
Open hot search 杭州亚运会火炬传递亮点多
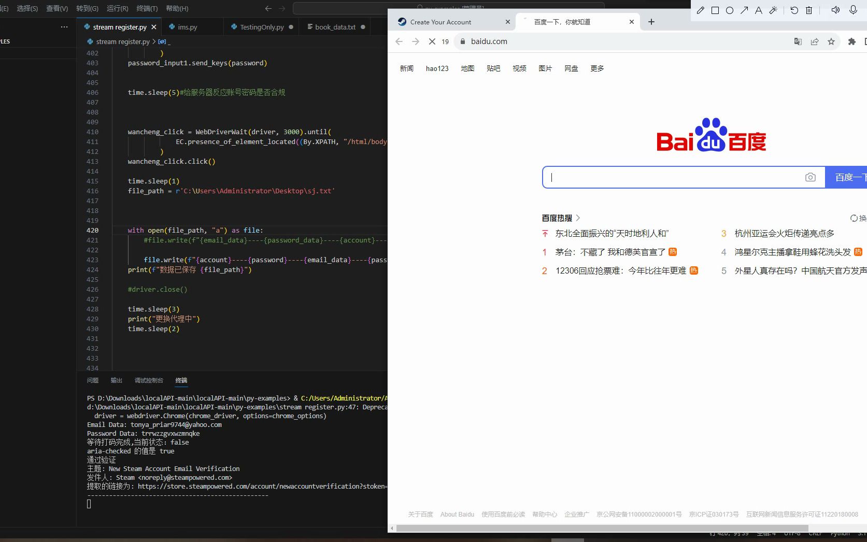coord(785,234)
